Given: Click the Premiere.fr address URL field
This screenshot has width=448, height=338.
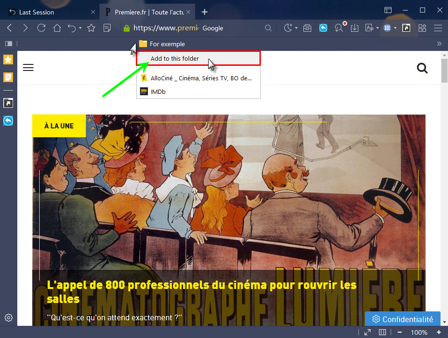Looking at the screenshot, I should (x=166, y=28).
